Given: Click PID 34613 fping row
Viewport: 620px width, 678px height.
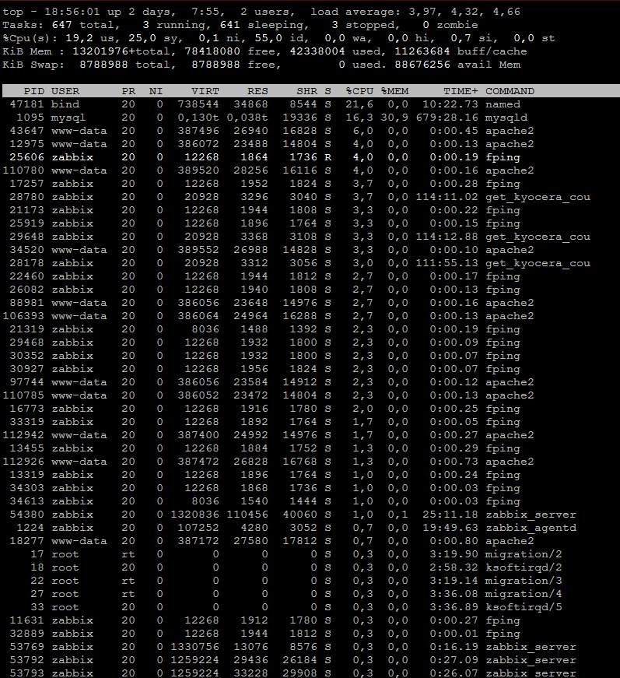Looking at the screenshot, I should coord(310,501).
